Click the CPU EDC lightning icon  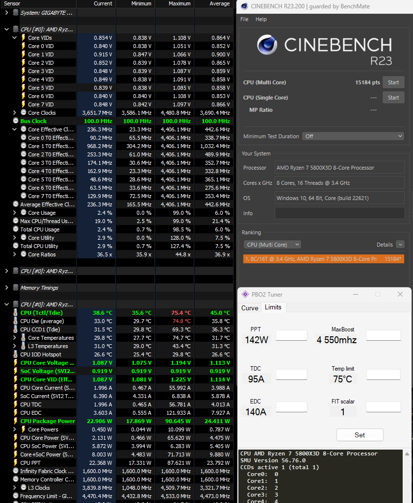click(x=16, y=412)
